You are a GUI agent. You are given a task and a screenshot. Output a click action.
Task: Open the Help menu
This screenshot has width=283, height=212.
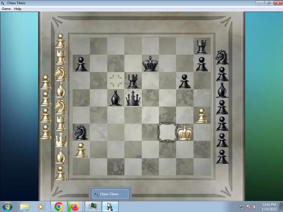[x=18, y=9]
